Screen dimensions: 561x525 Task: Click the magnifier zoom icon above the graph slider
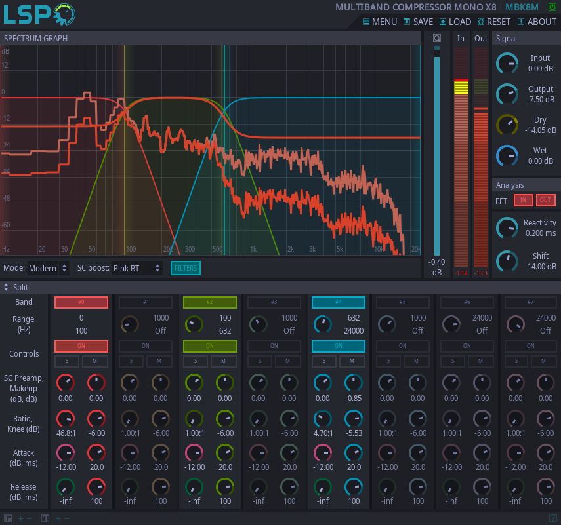(437, 38)
